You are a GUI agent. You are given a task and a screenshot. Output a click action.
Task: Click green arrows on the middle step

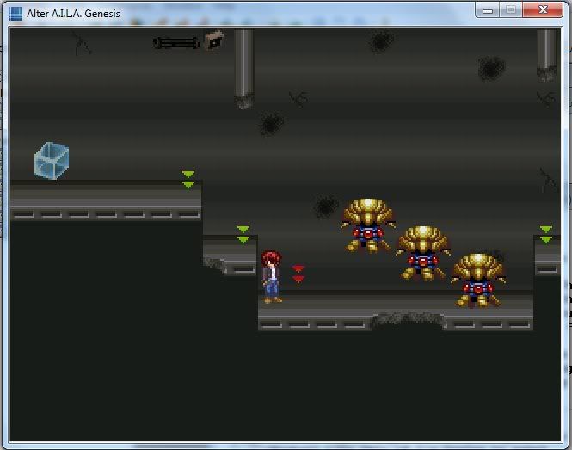(243, 234)
